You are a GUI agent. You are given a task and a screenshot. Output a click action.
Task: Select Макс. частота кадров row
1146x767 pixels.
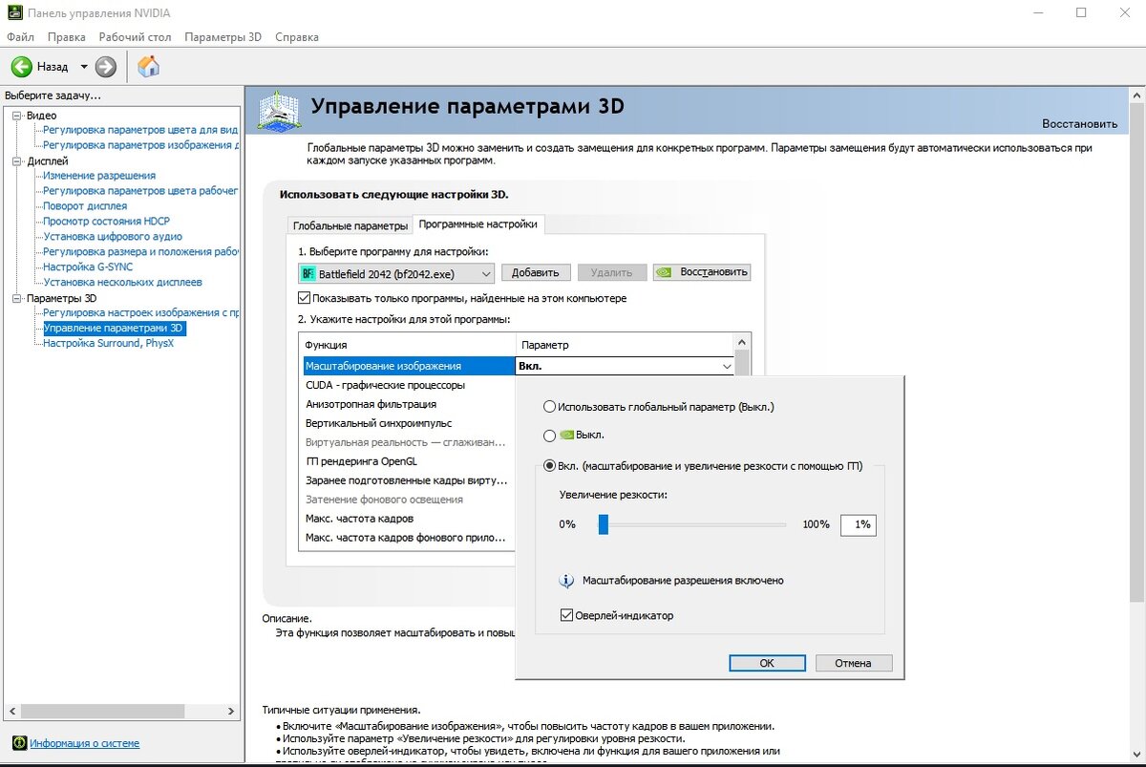click(x=409, y=519)
